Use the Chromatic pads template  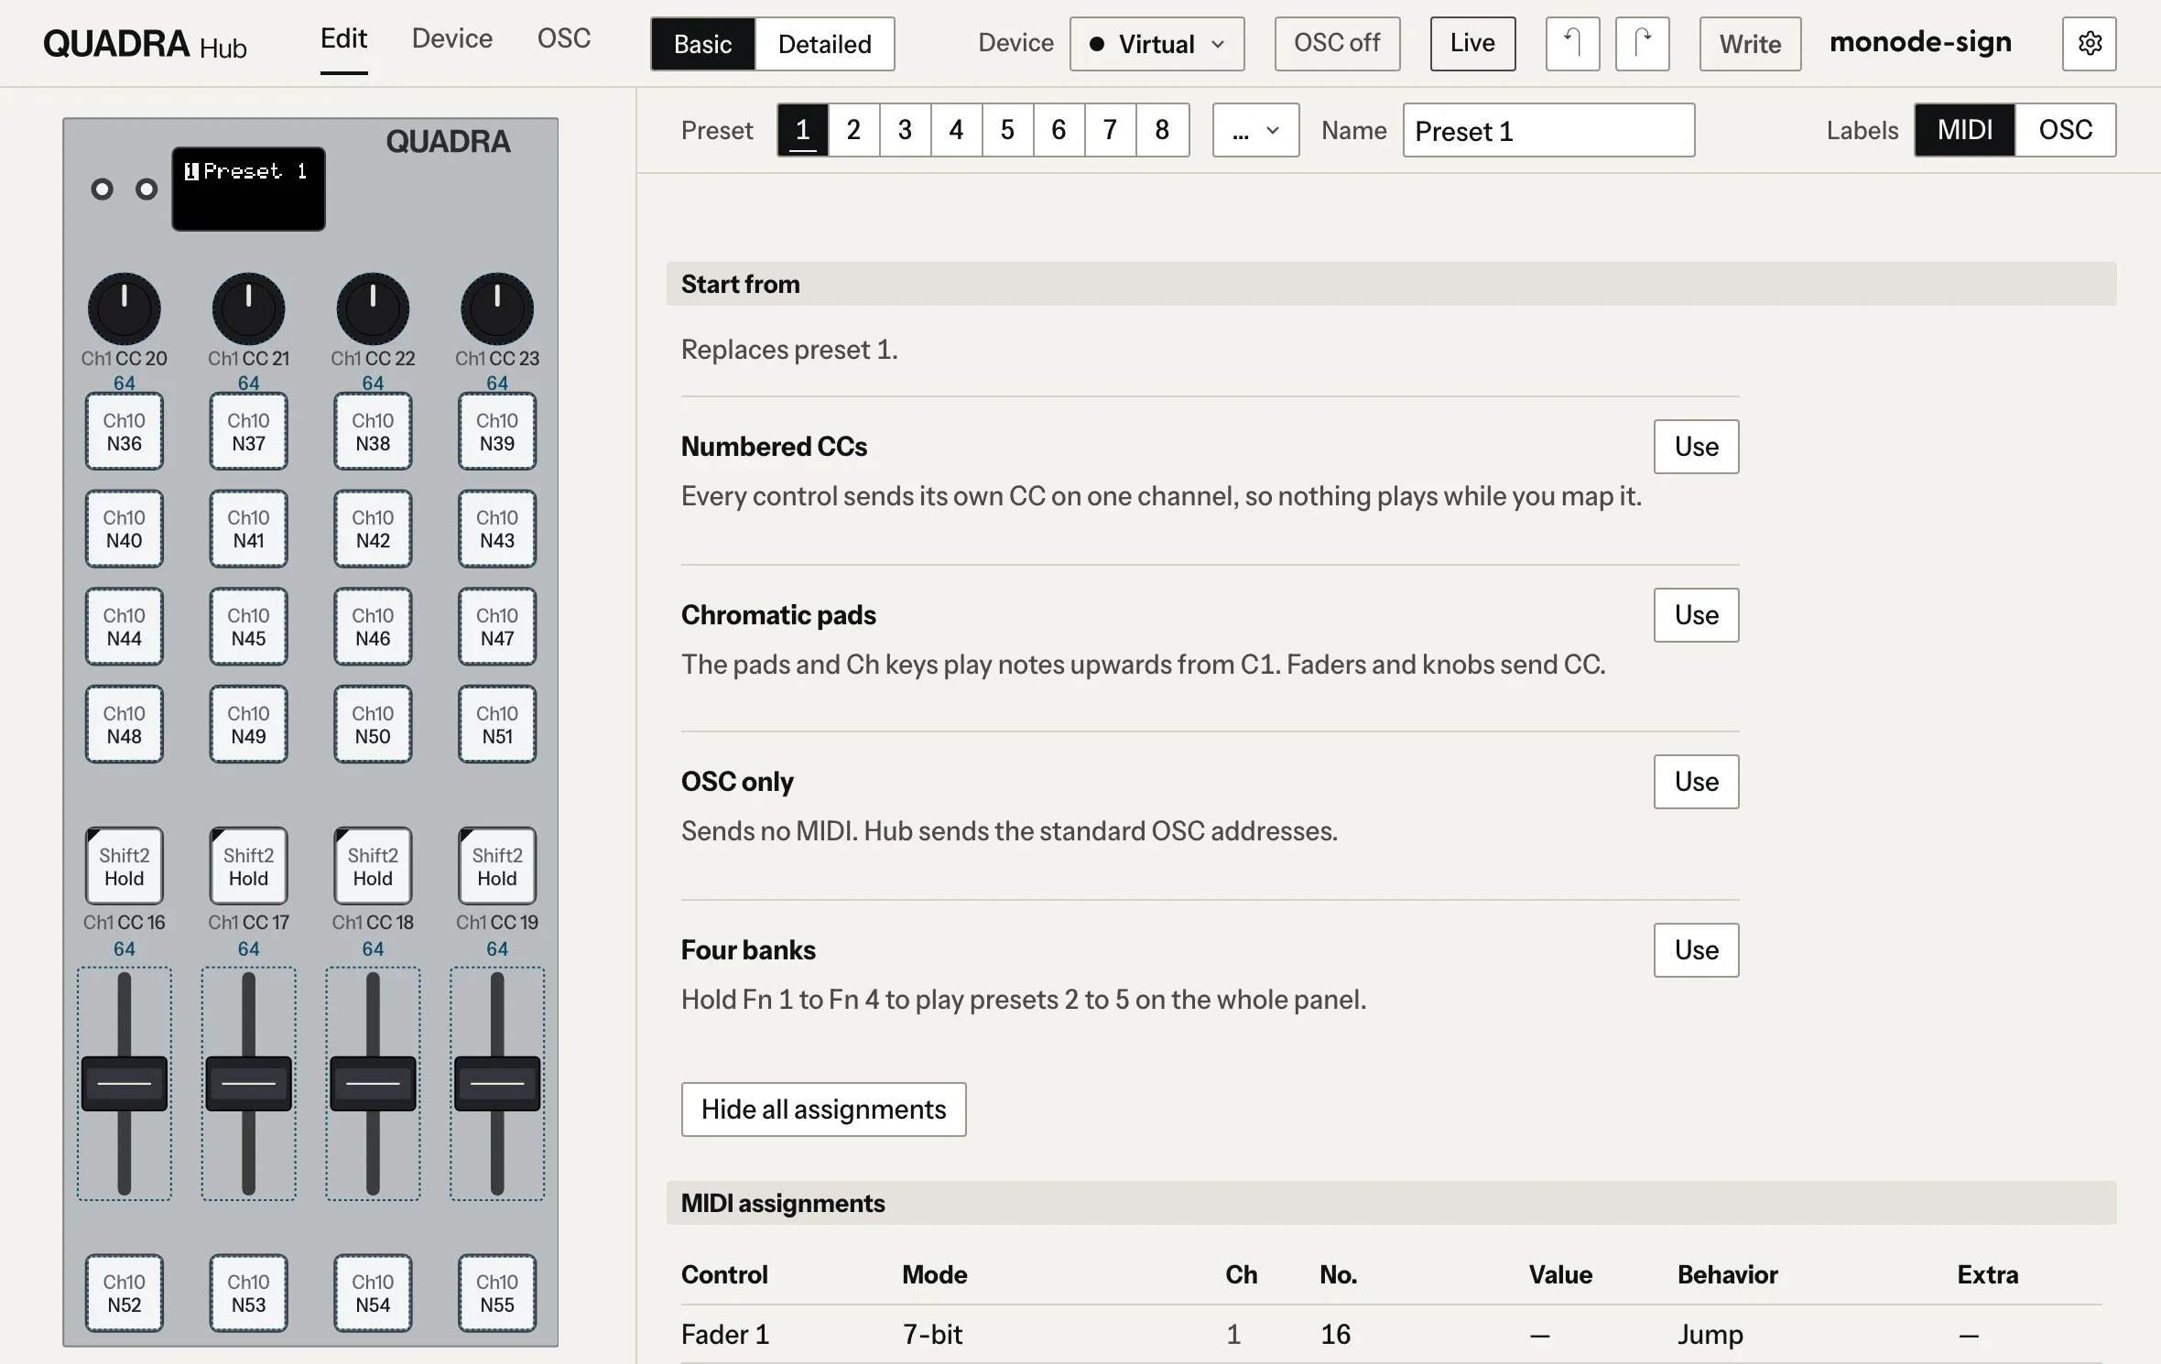(x=1696, y=615)
